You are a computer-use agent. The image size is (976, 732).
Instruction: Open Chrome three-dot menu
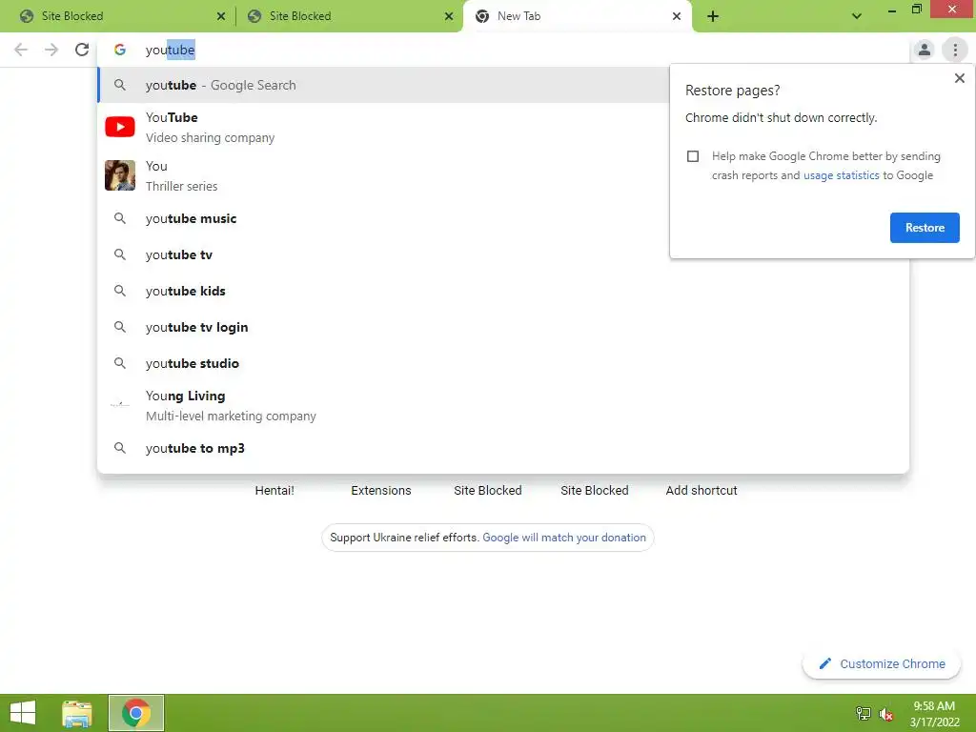coord(955,50)
